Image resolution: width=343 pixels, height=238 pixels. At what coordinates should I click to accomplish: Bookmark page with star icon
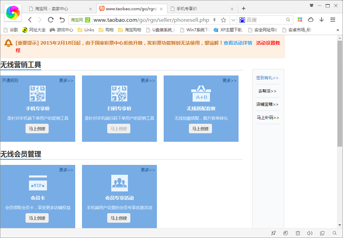[224, 20]
